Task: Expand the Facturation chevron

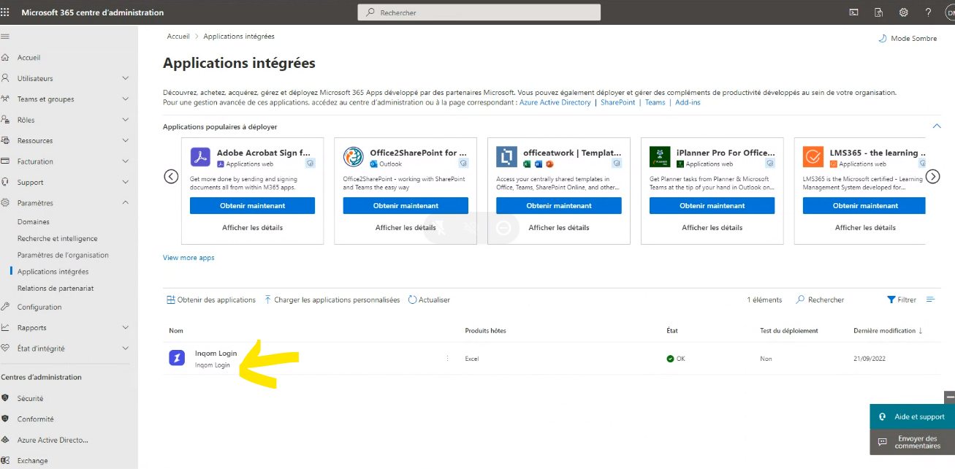Action: click(126, 161)
